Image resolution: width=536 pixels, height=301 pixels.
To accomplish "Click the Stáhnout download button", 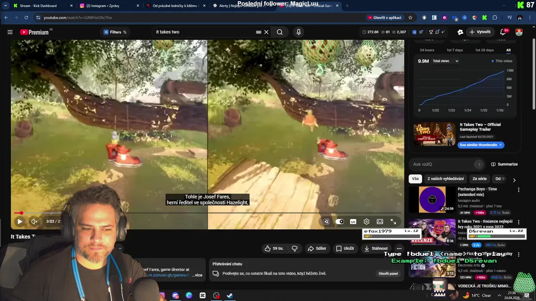I will [376, 248].
